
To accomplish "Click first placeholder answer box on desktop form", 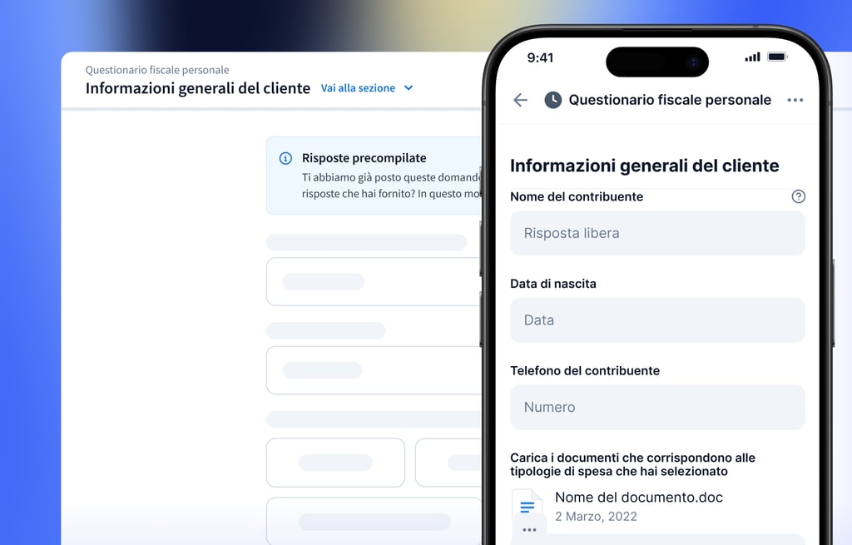I will click(x=374, y=281).
